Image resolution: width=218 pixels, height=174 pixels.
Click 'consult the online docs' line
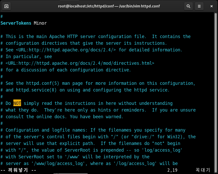point(62,117)
